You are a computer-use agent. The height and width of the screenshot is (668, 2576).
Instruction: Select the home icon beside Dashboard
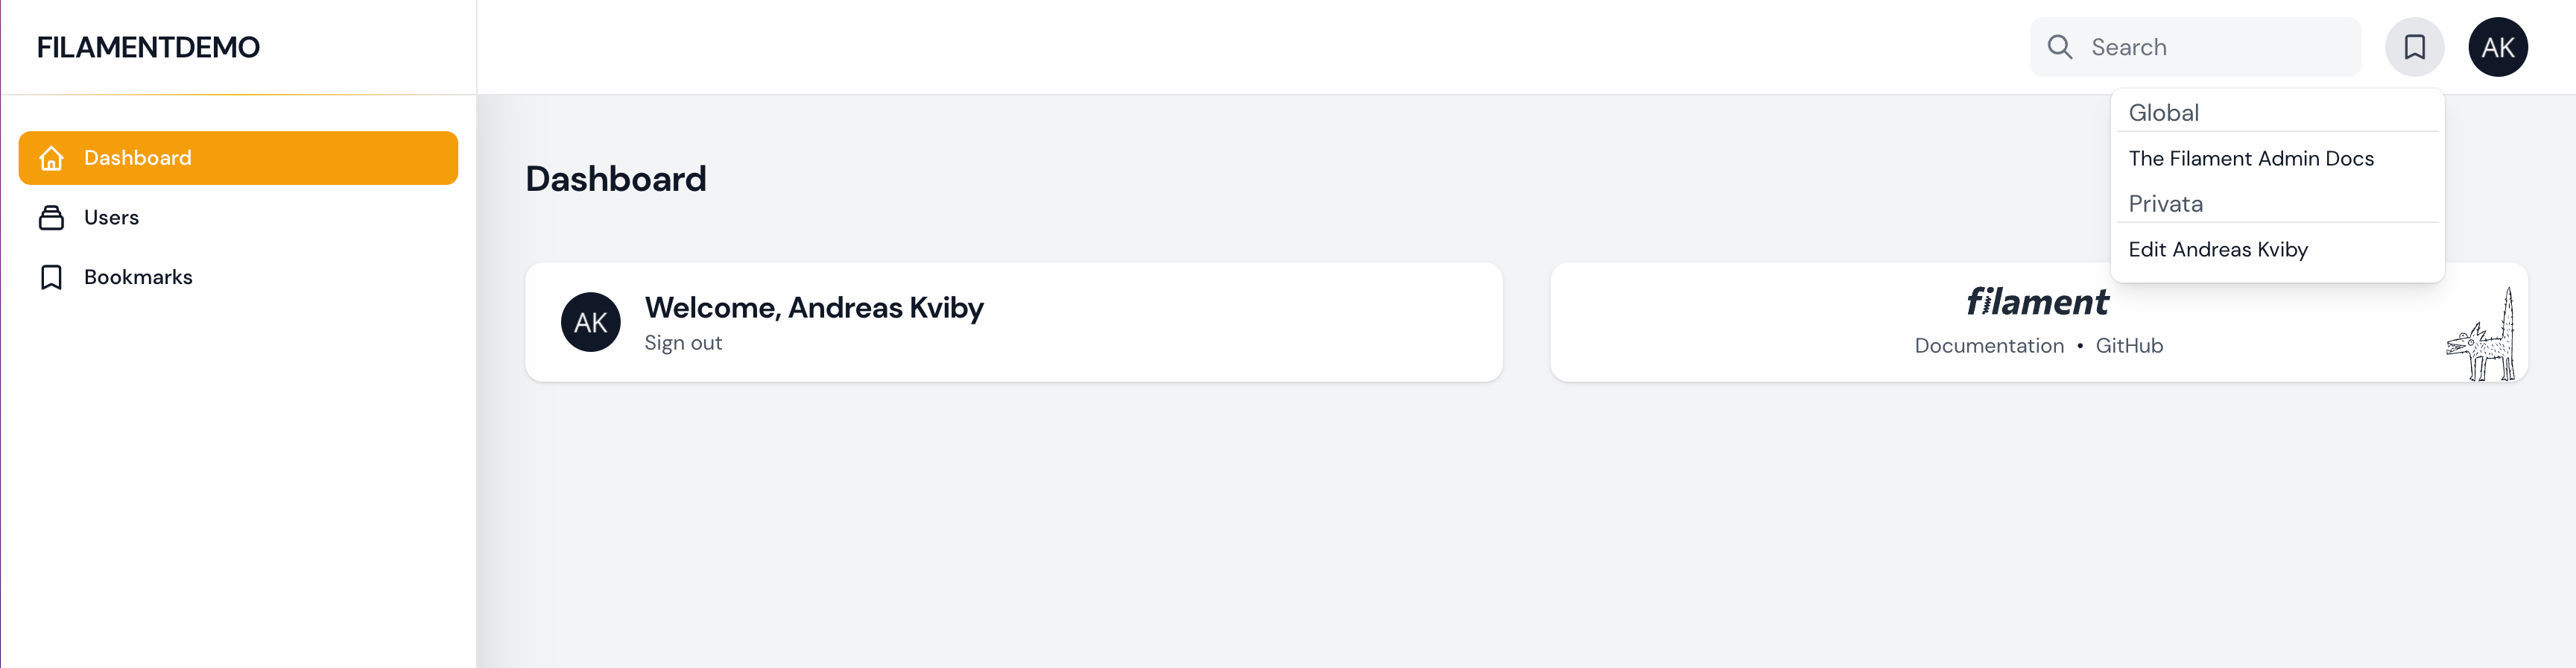(51, 157)
